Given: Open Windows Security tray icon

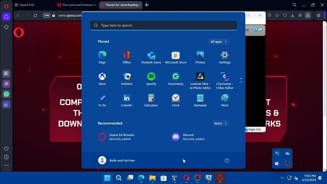Looking at the screenshot, I should [277, 153].
